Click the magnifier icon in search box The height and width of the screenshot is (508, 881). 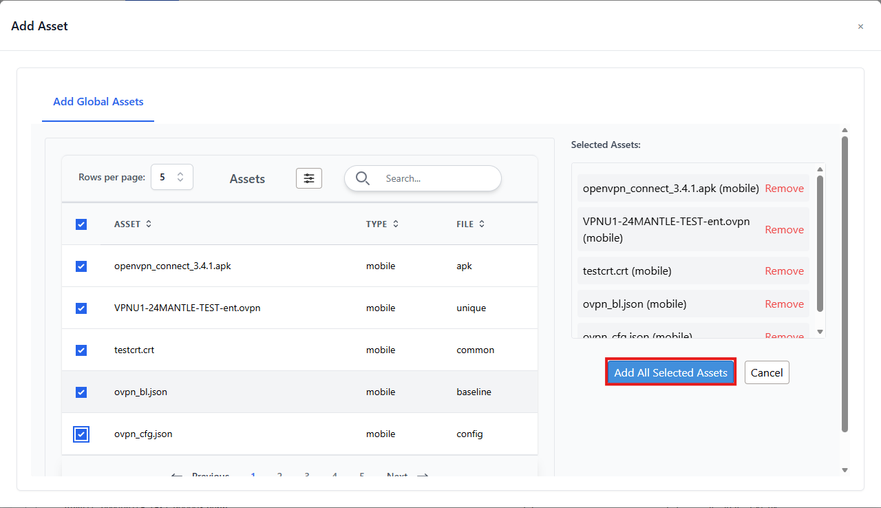pos(363,178)
